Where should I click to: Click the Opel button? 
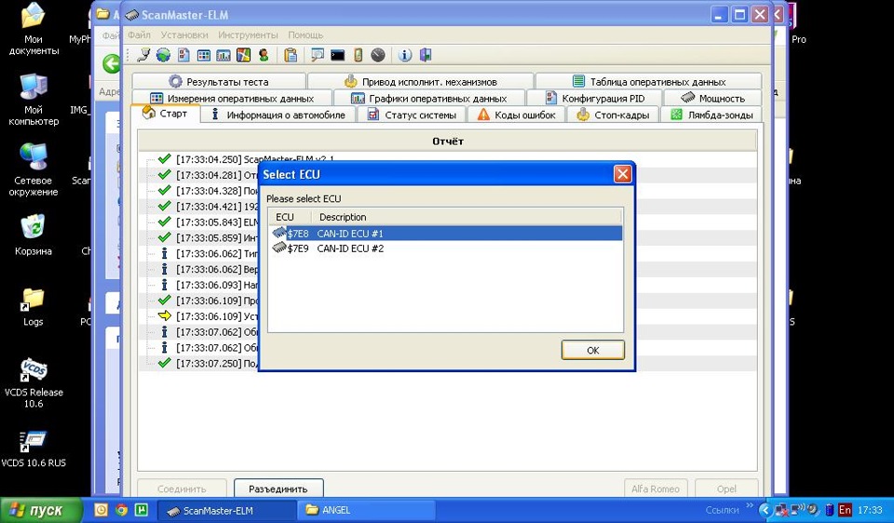click(x=726, y=489)
